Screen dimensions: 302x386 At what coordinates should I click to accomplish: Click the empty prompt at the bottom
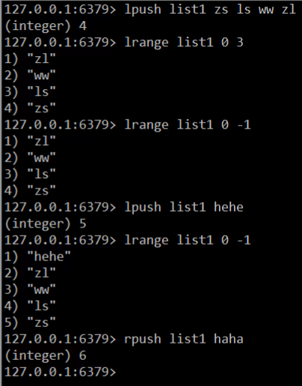61,372
